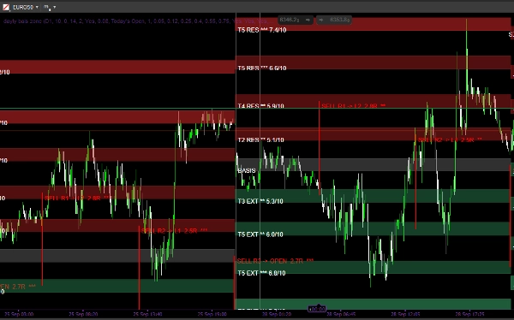The width and height of the screenshot is (514, 320).
Task: Open the timeframe selector dropdown
Action: click(x=55, y=7)
